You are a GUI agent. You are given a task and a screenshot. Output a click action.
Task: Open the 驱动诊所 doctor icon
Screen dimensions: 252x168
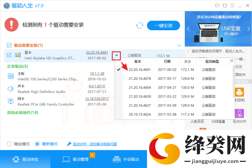(x=239, y=113)
